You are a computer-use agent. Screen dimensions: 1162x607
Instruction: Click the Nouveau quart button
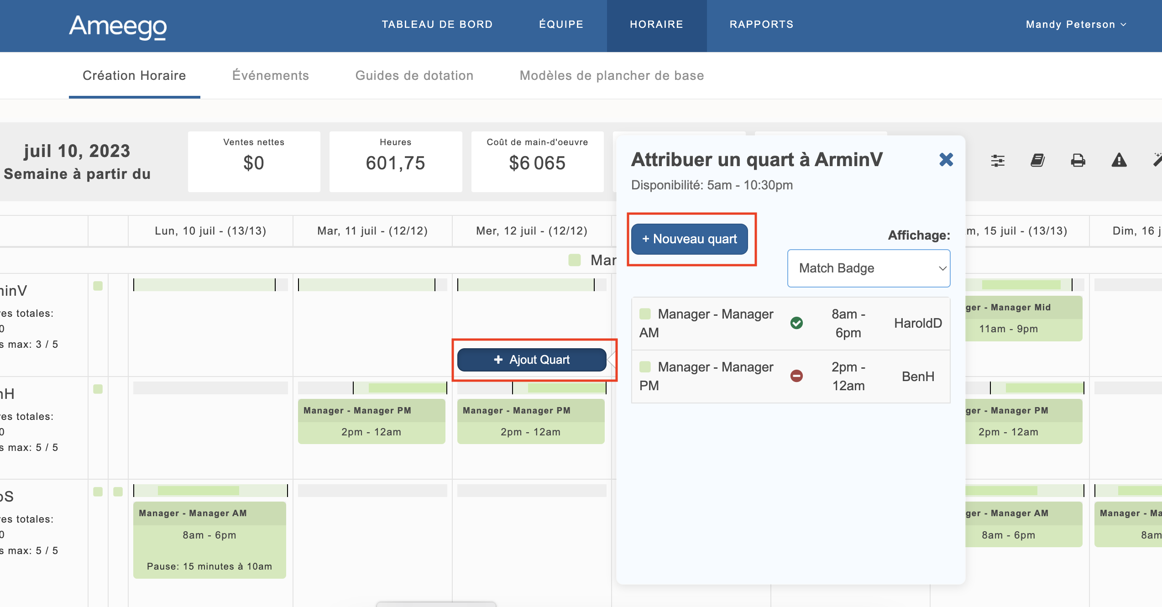click(x=689, y=239)
